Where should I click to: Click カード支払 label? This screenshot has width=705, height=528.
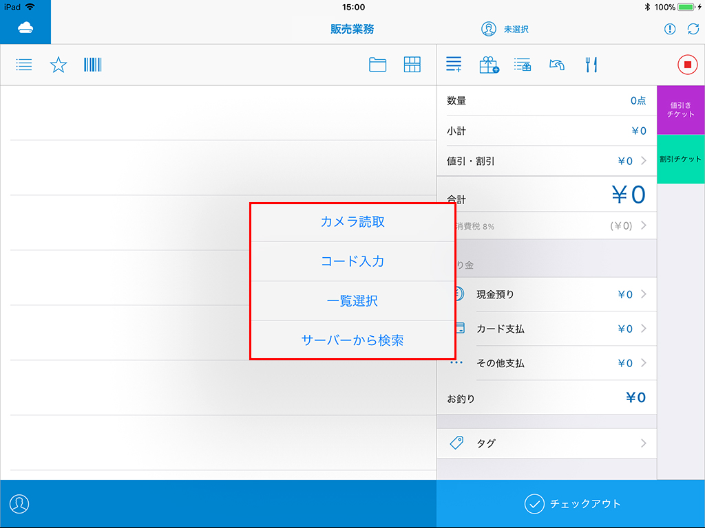tap(501, 329)
